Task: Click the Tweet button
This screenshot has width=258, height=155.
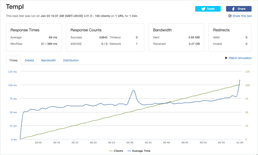Action: pyautogui.click(x=208, y=9)
